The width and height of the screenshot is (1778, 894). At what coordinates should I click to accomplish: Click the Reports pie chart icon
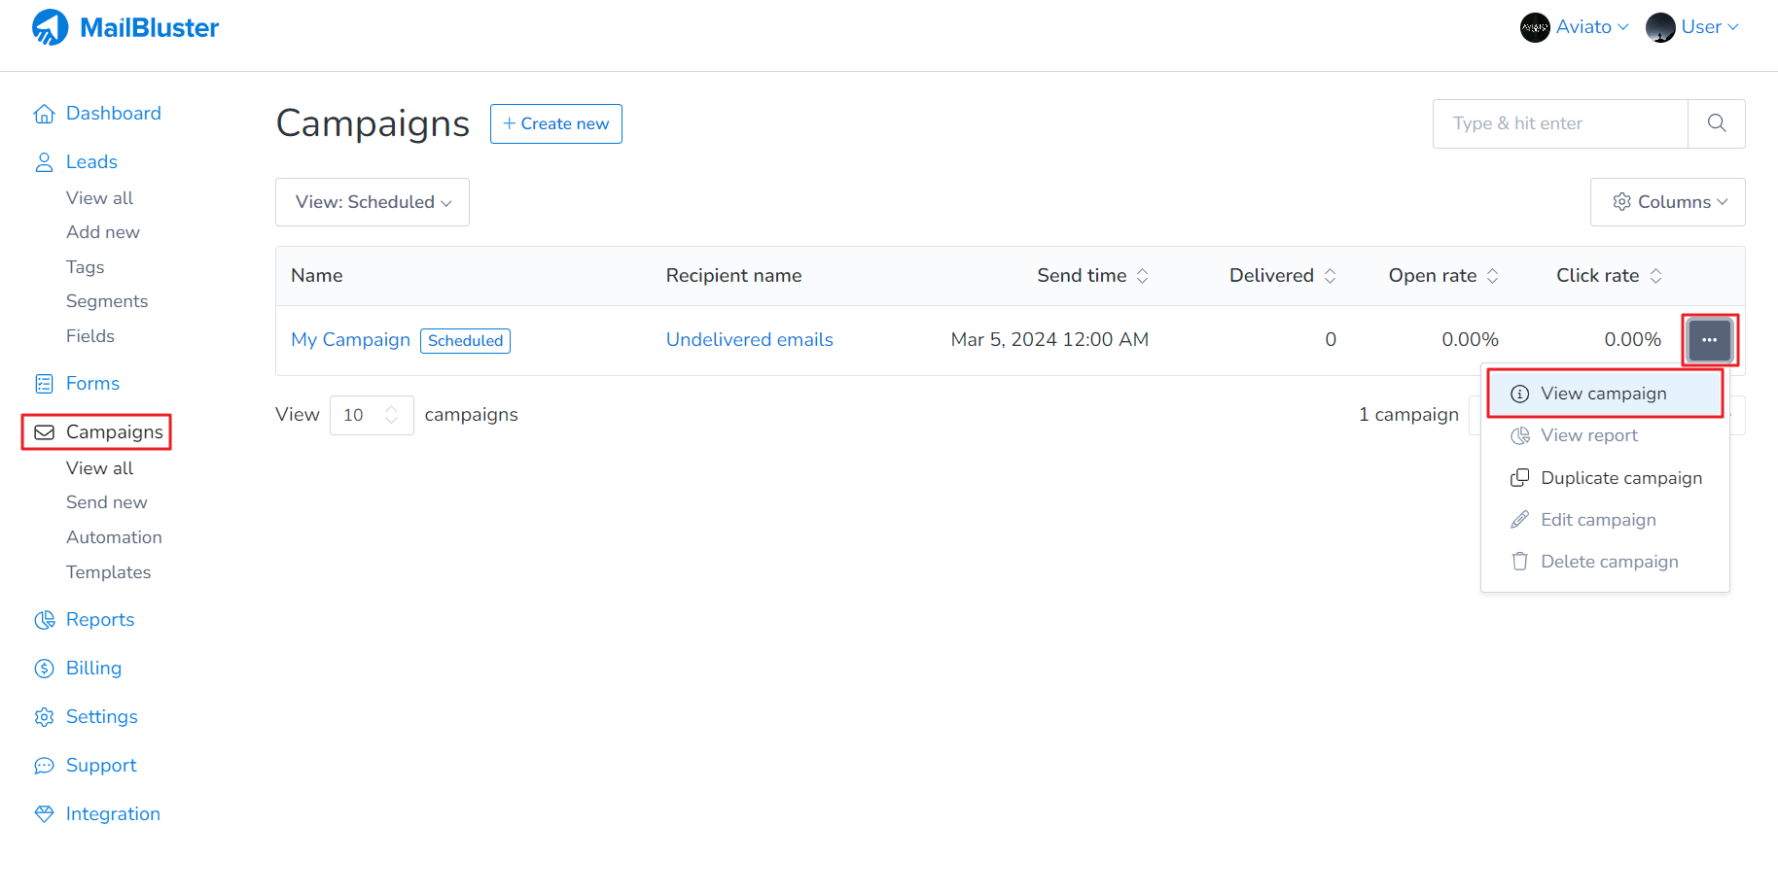[44, 620]
